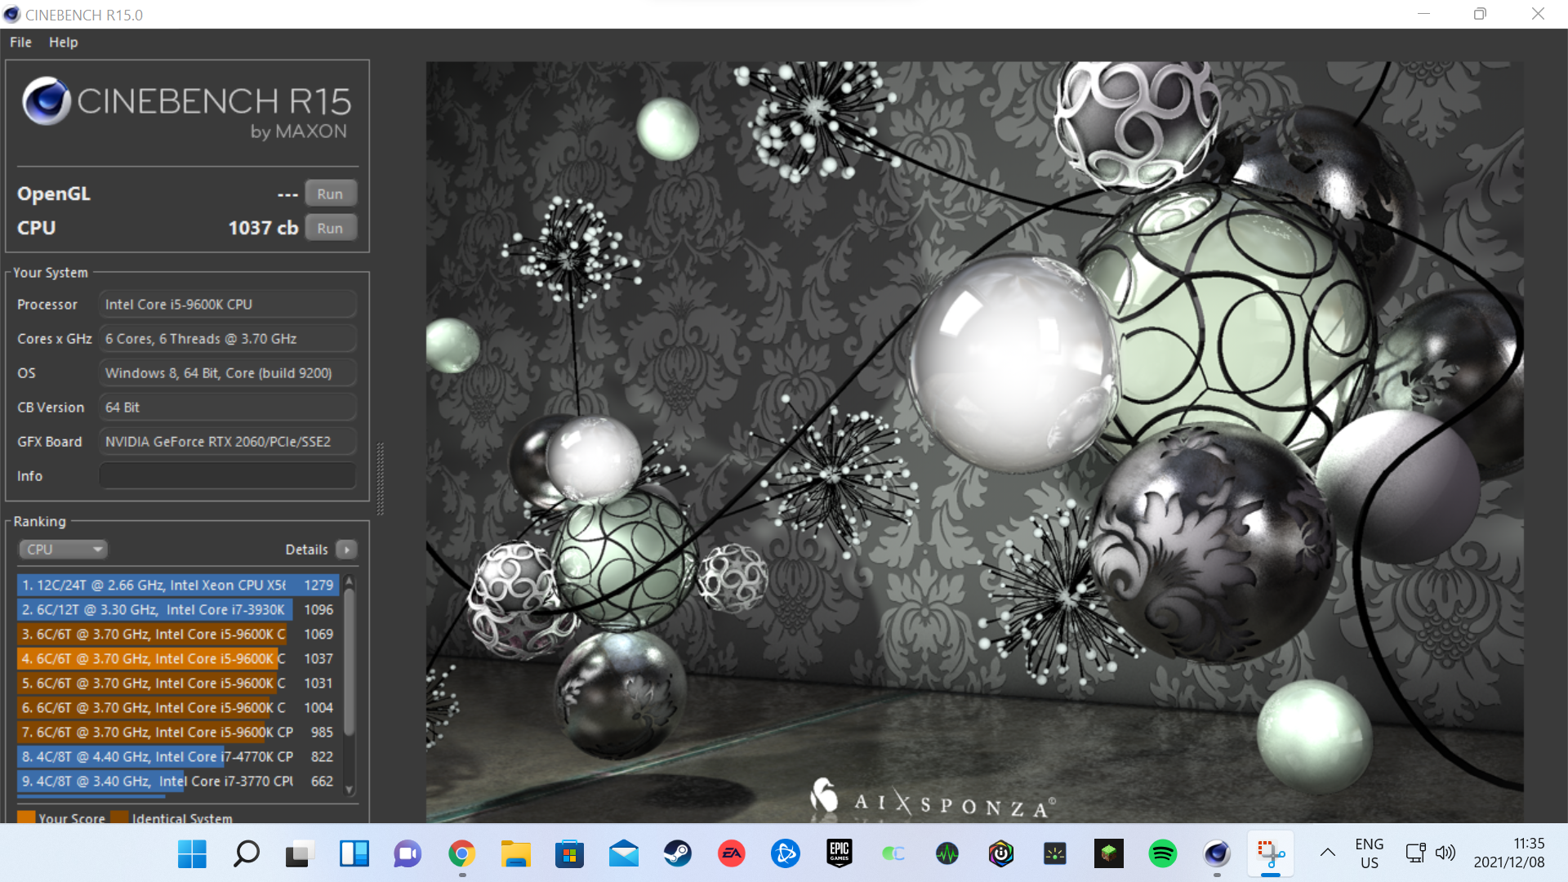Select ranking entry 5 scoring 1031

coord(177,683)
